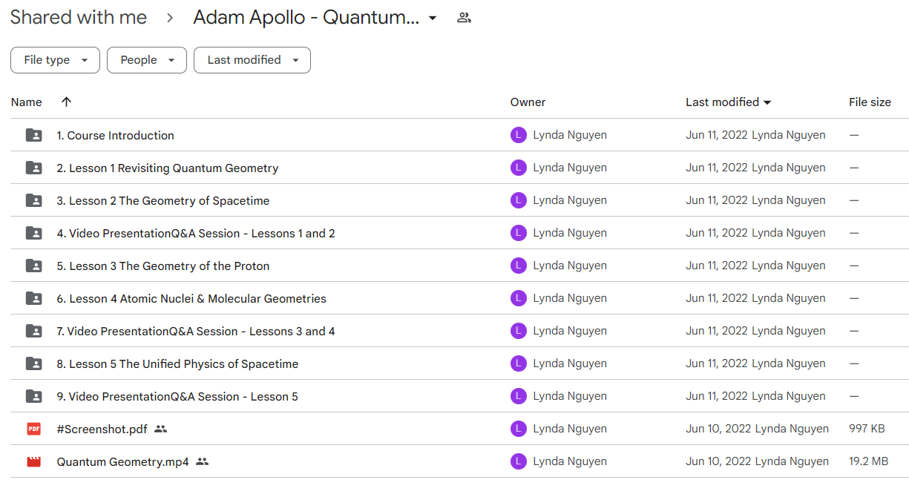This screenshot has height=497, width=909.
Task: Expand the Adam Apollo folder title dropdown
Action: click(x=433, y=18)
